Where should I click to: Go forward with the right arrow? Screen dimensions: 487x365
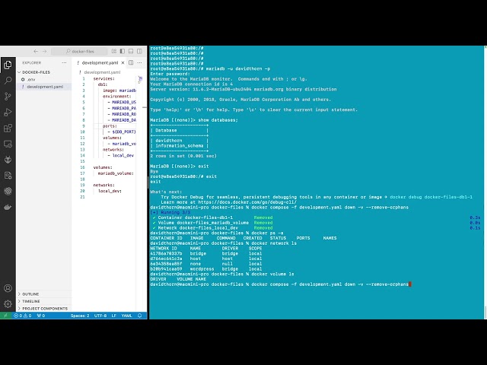pyautogui.click(x=44, y=51)
